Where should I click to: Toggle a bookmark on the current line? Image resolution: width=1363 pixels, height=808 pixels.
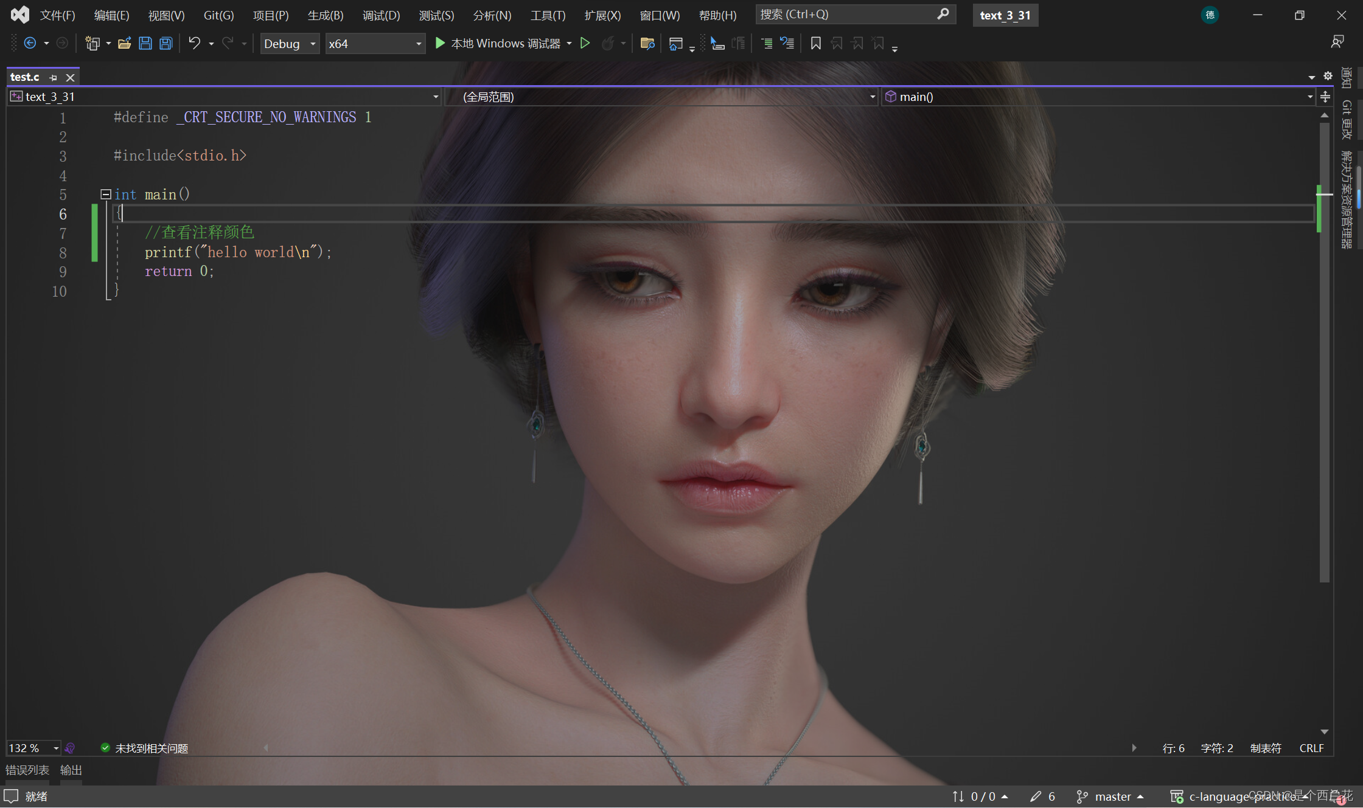(x=815, y=43)
